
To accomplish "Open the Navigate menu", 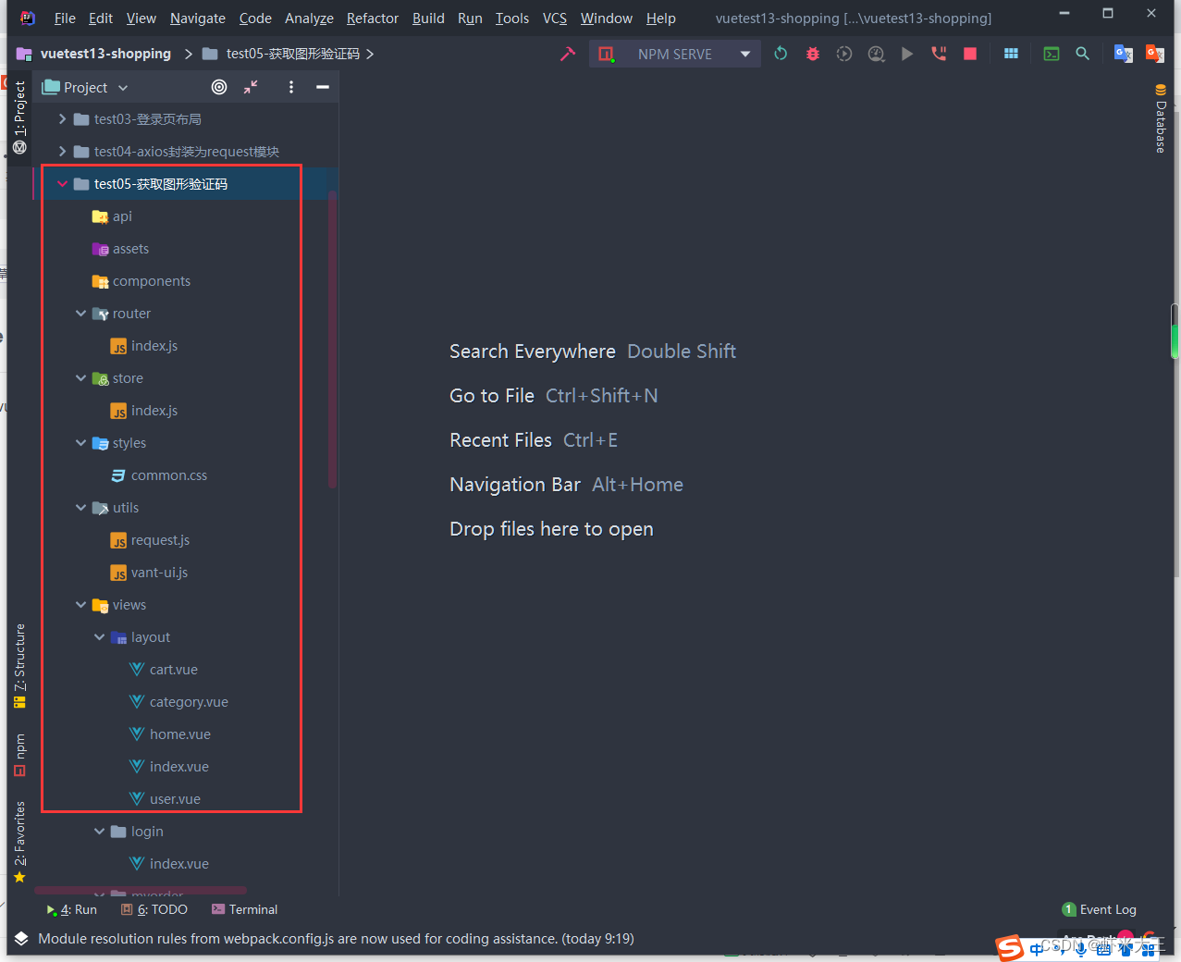I will (196, 18).
